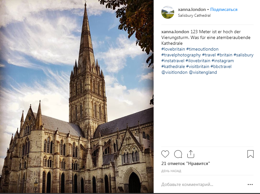Open xanna.london profile avatar
The width and height of the screenshot is (260, 194).
coord(168,12)
